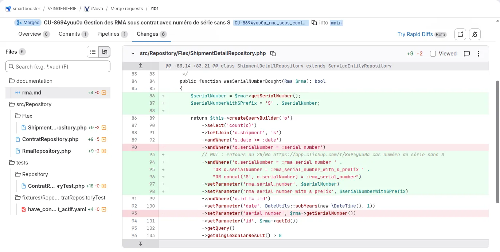Select the Changes tab
The image size is (500, 252).
152,34
